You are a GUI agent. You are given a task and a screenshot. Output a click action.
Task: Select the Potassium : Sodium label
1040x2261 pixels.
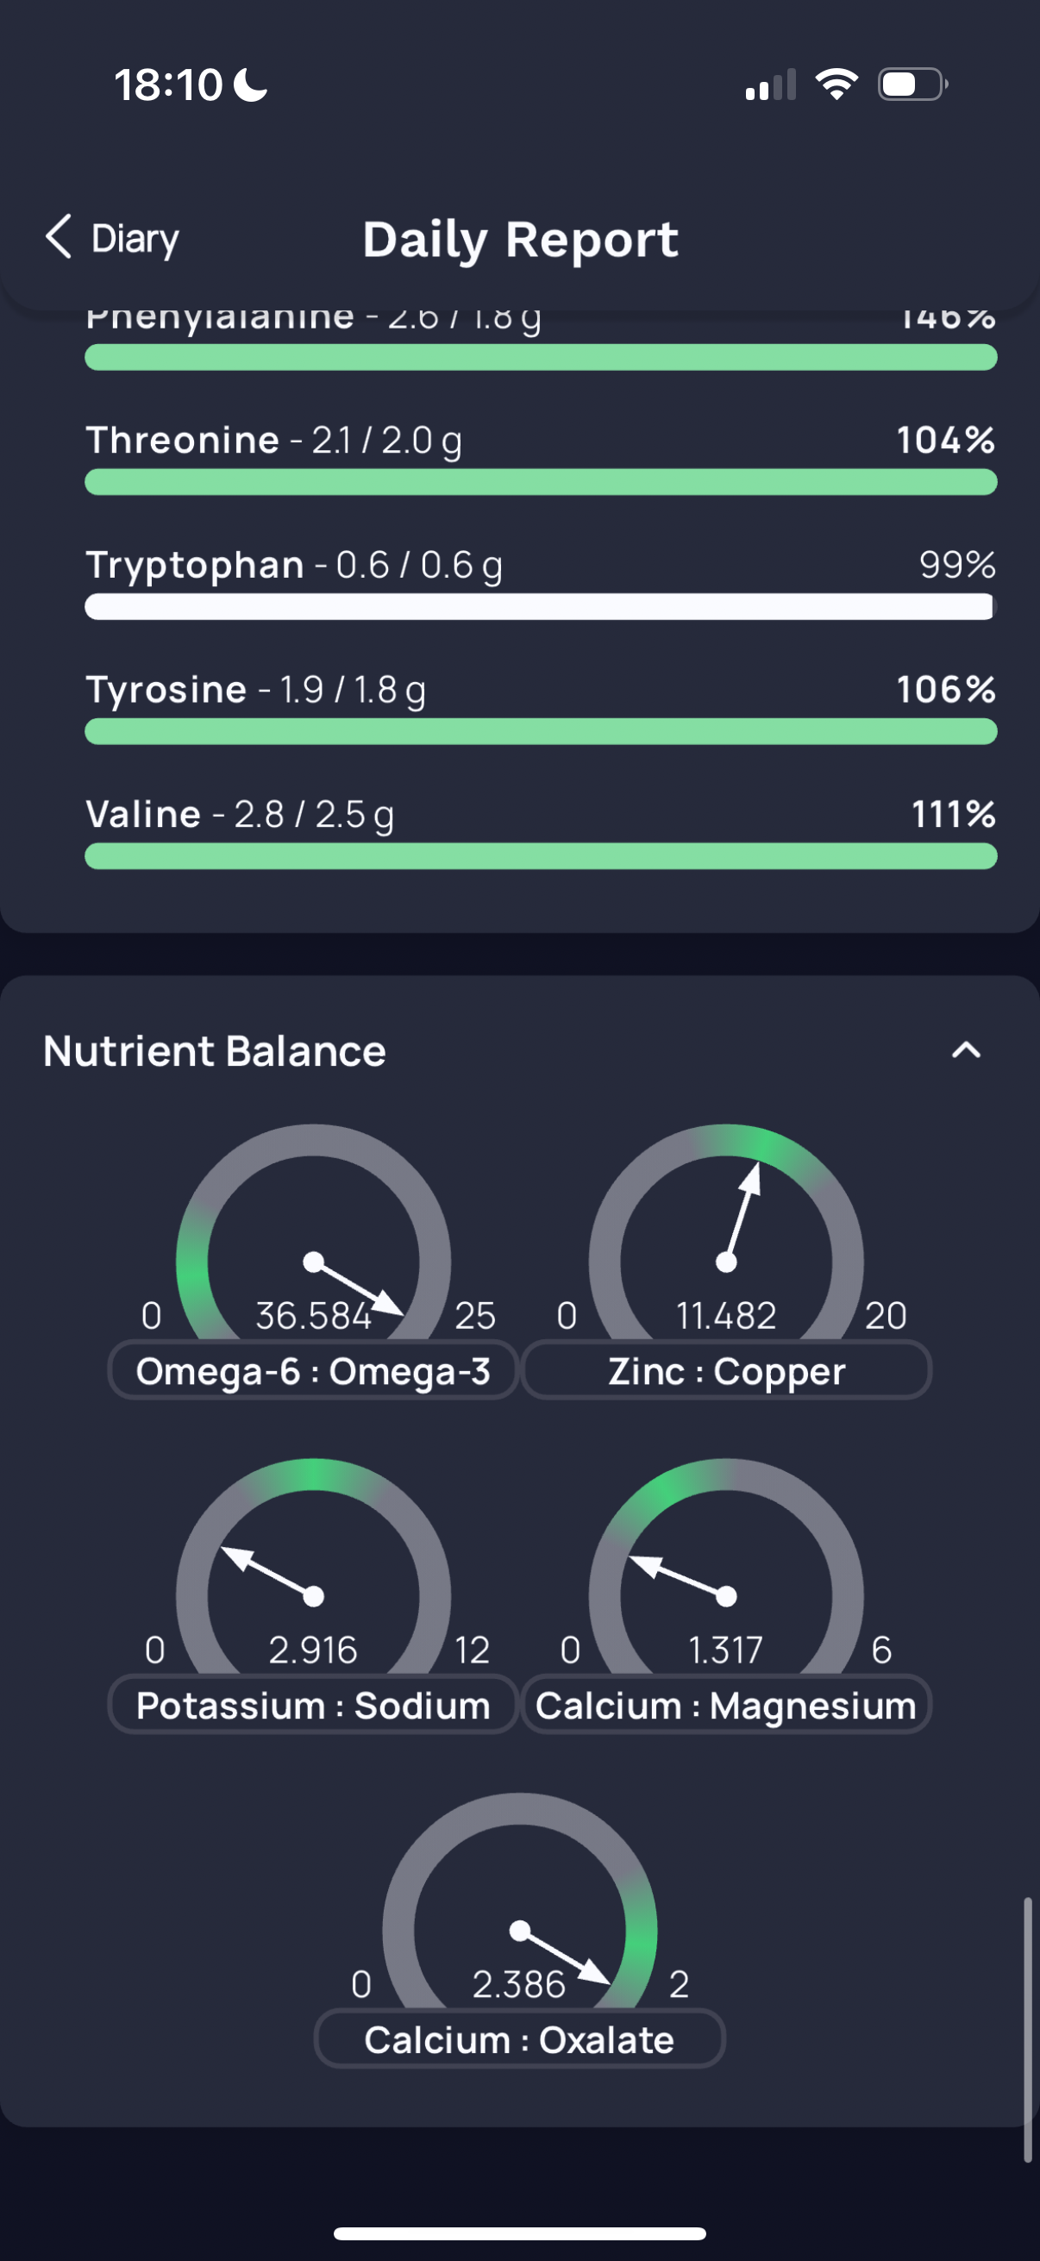click(x=313, y=1705)
